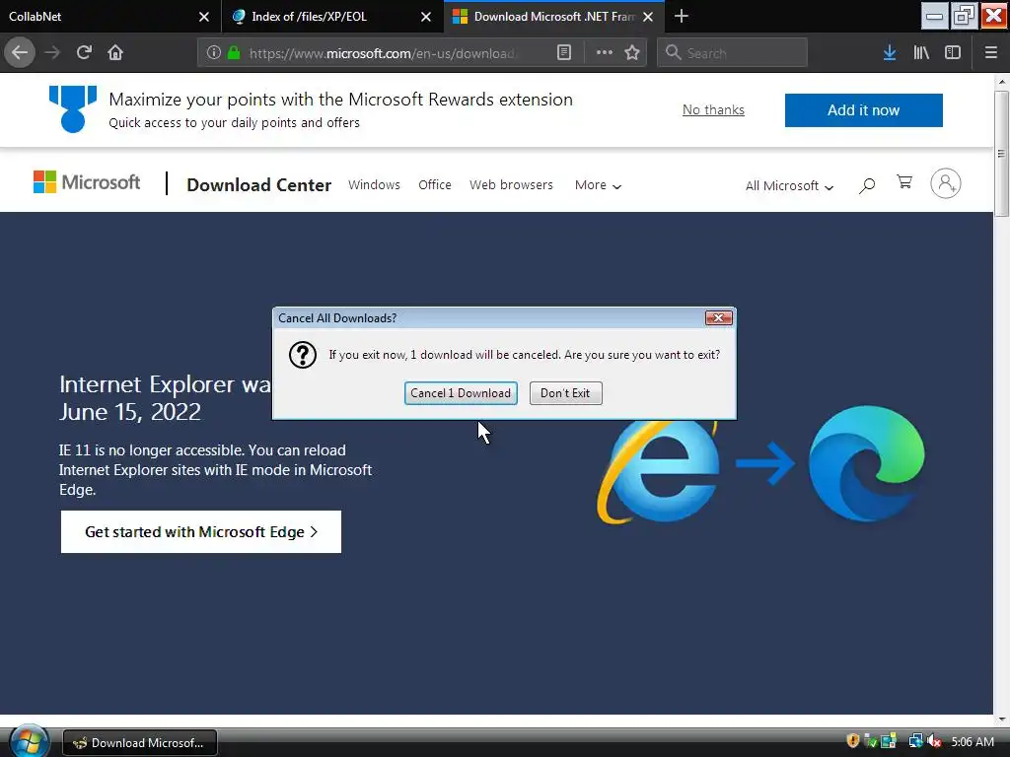The width and height of the screenshot is (1010, 757).
Task: Confirm with Cancel 1 Download button
Action: tap(461, 393)
